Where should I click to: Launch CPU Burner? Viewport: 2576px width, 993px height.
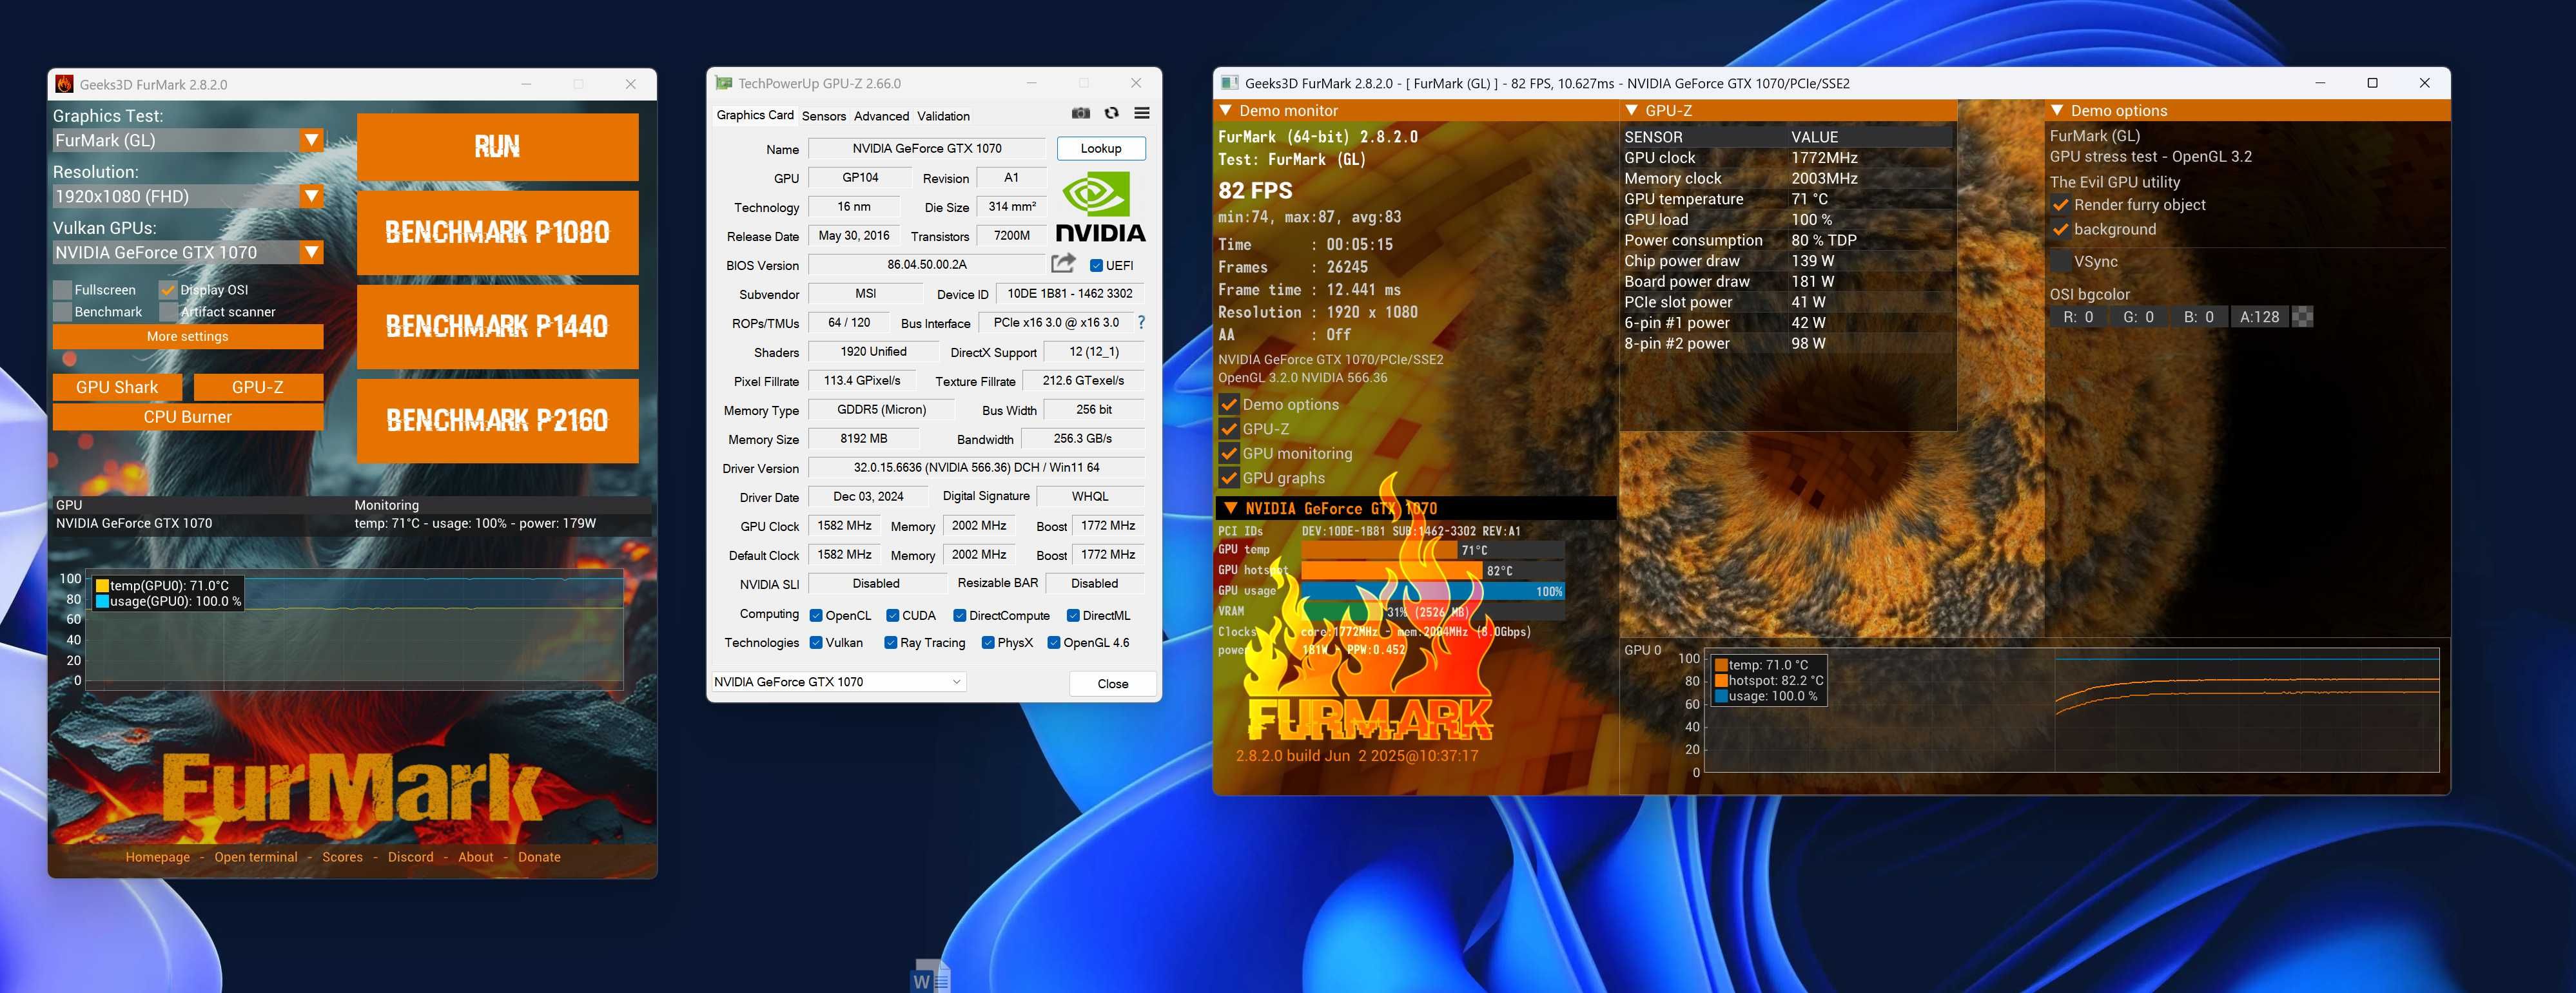187,417
